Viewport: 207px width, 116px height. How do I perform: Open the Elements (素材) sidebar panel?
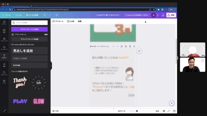[x=4, y=31]
